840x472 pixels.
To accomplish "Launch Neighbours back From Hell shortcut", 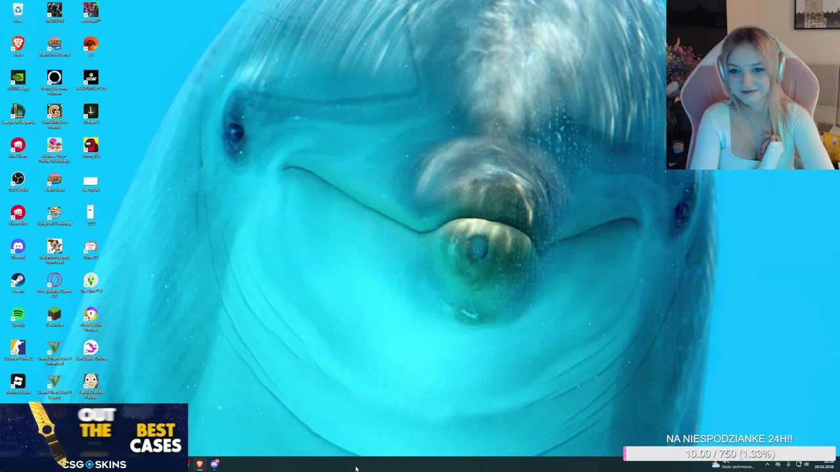I will click(x=54, y=251).
